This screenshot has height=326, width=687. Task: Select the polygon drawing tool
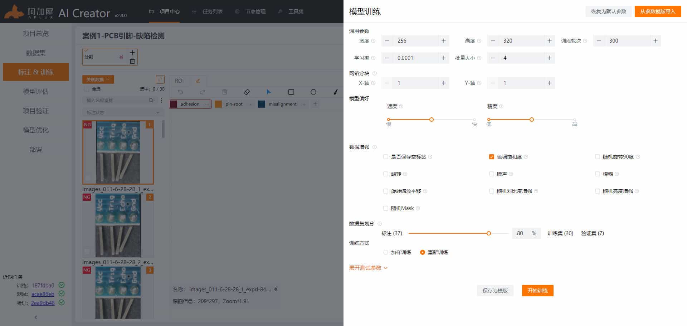[x=313, y=92]
